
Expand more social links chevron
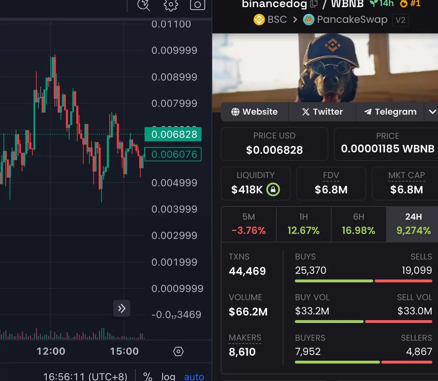pyautogui.click(x=432, y=112)
